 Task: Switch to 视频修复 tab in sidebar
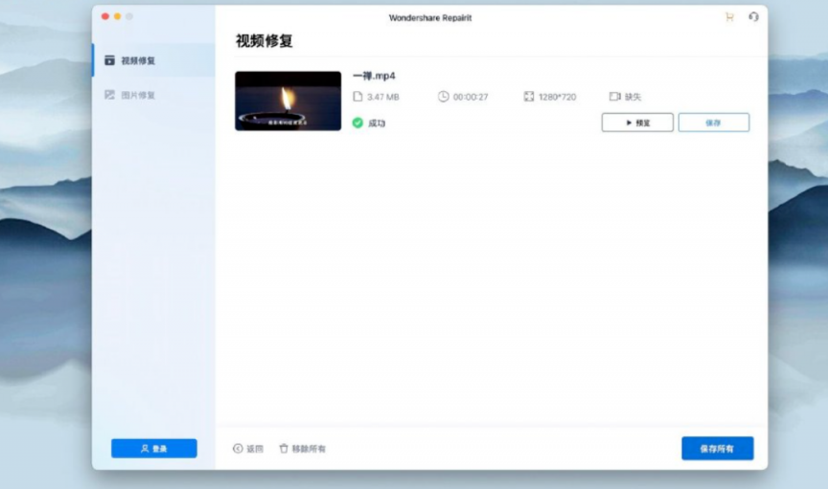pyautogui.click(x=137, y=60)
